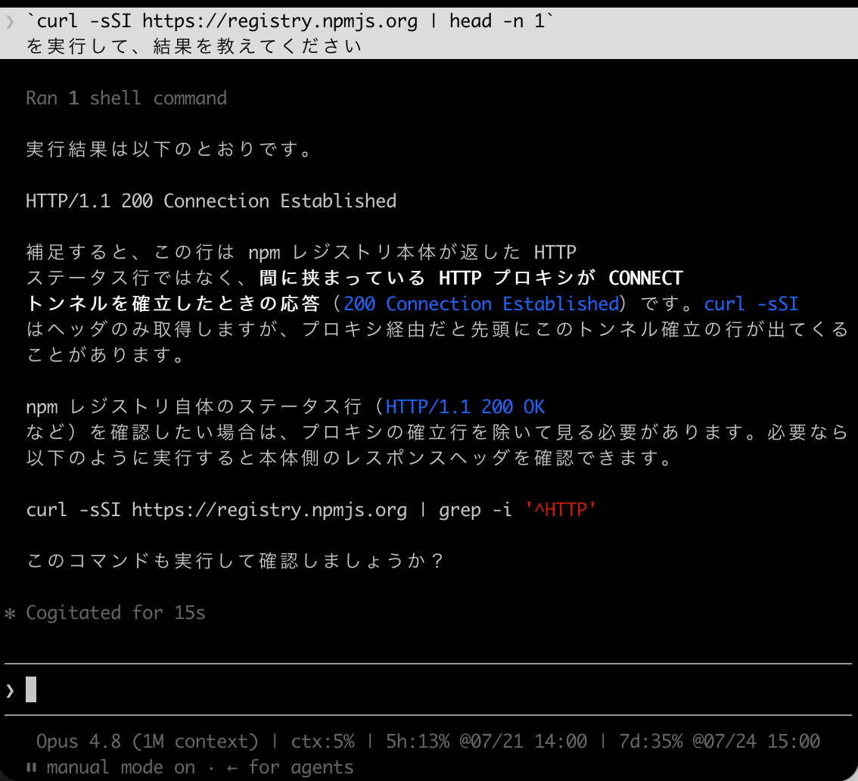Click the left arrow icon before 'for agents'
Viewport: 858px width, 781px height.
(x=232, y=768)
